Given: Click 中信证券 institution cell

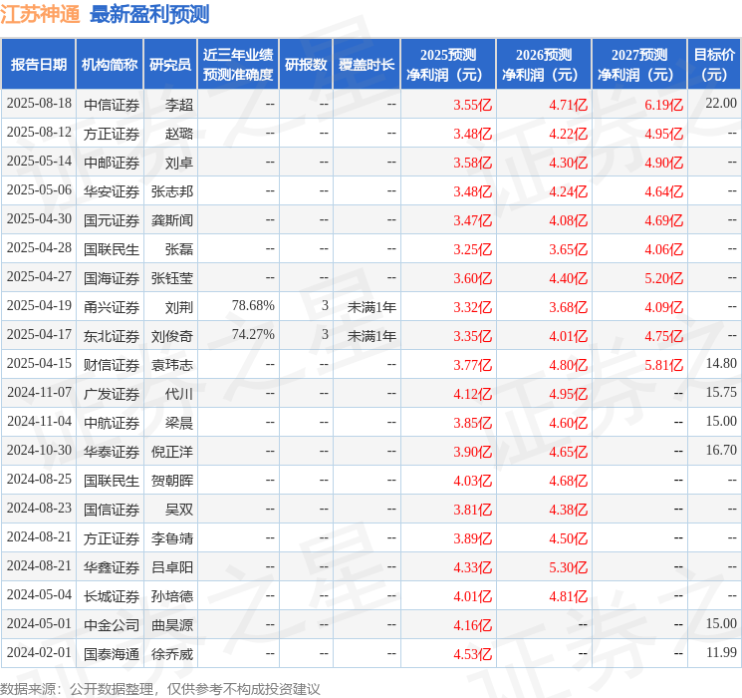Looking at the screenshot, I should tap(112, 105).
